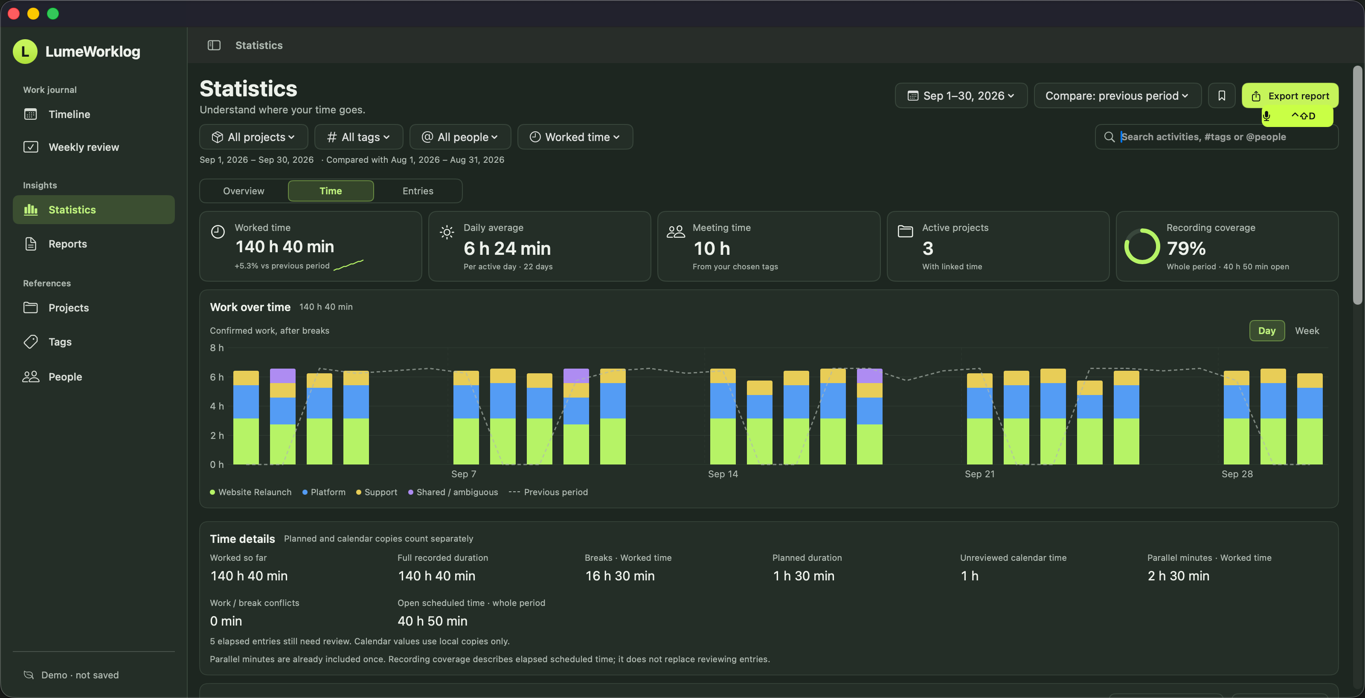Click the Meeting time people icon
1365x698 pixels.
(676, 231)
